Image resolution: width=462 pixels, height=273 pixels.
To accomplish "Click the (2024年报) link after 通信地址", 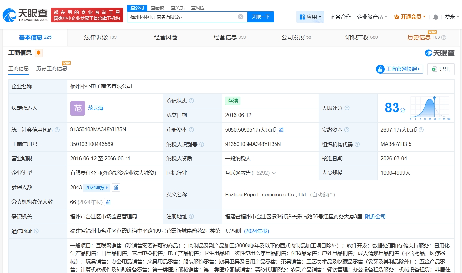I will [x=257, y=231].
